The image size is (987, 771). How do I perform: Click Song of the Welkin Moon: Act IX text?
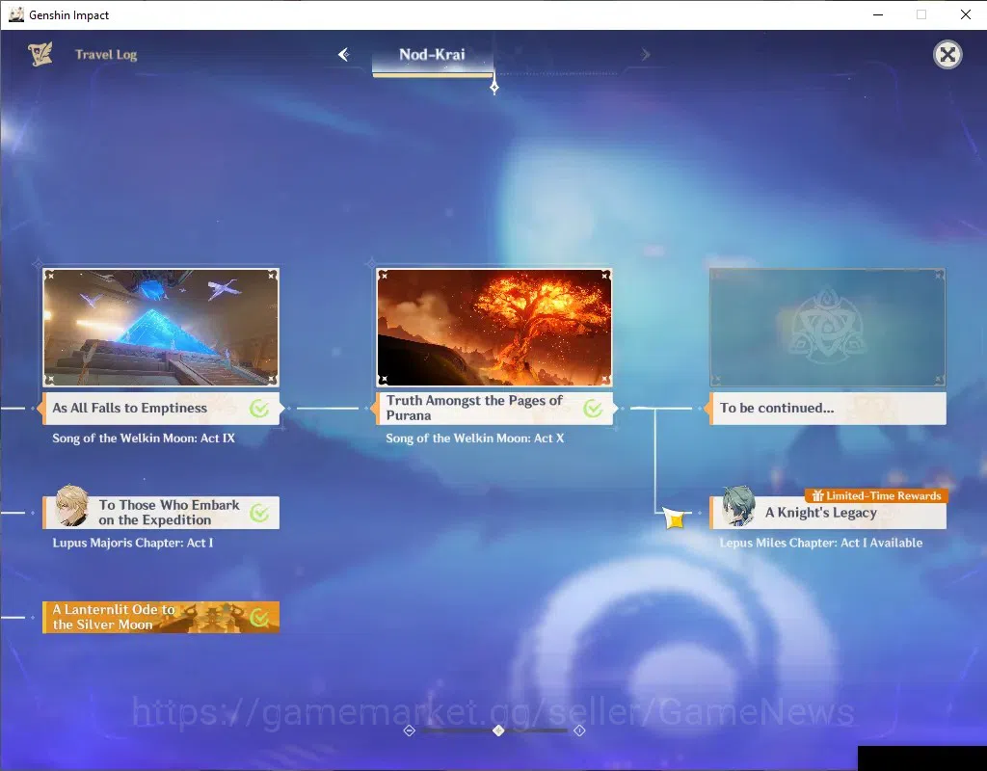[x=144, y=439]
